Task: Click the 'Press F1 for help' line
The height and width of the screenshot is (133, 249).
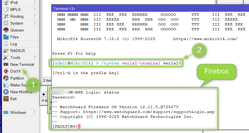Action: pos(74,53)
